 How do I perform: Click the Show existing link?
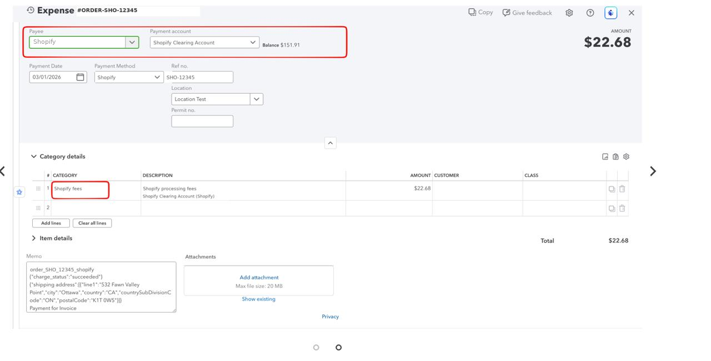point(258,299)
